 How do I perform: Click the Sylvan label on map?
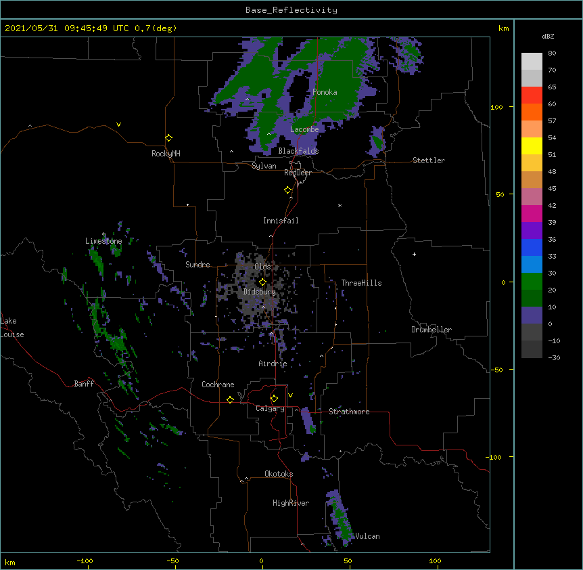tap(264, 166)
